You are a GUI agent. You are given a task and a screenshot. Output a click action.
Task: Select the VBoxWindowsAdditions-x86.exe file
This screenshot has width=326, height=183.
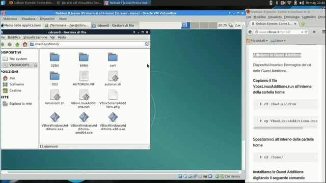[113, 121]
